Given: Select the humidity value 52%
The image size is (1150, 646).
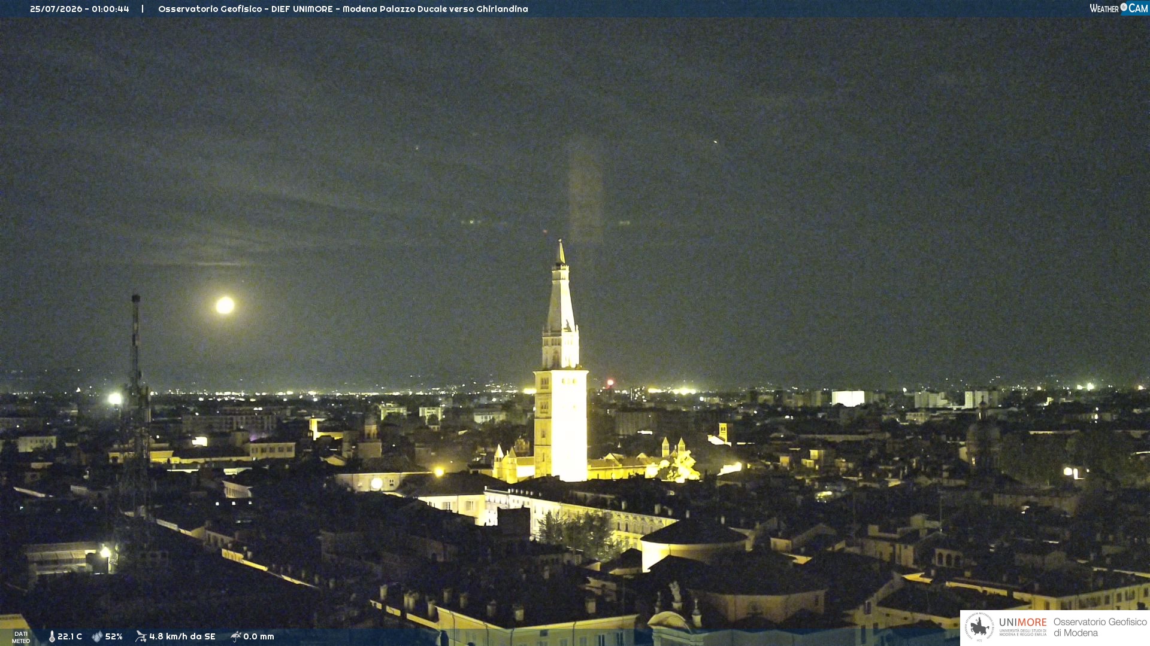Looking at the screenshot, I should (114, 636).
